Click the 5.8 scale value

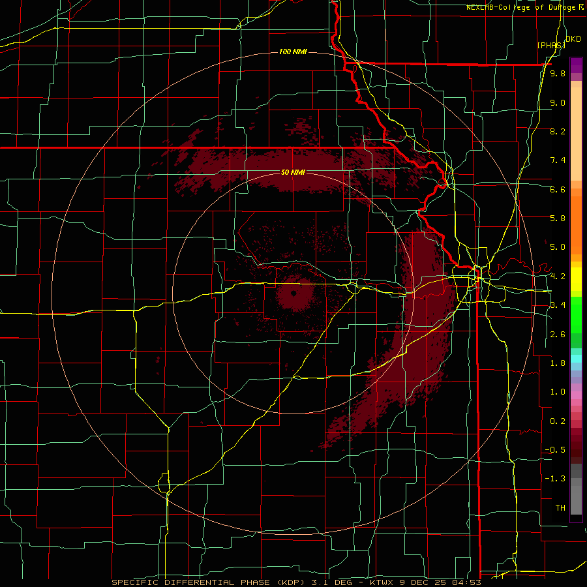click(x=558, y=218)
